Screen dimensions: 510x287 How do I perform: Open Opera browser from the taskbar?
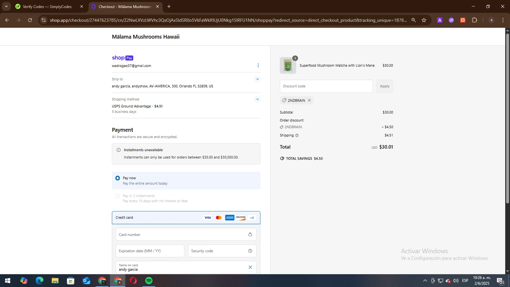click(x=133, y=281)
